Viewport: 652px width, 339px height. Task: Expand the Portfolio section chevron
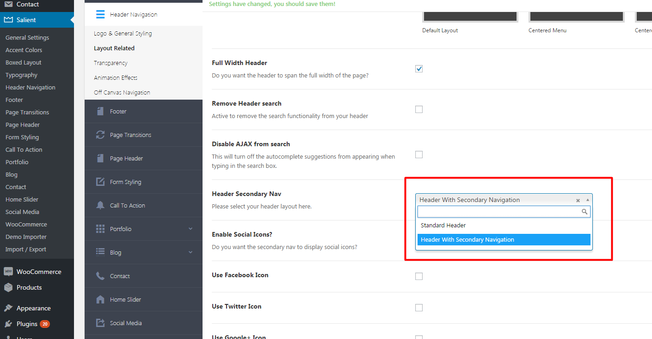[x=191, y=229]
